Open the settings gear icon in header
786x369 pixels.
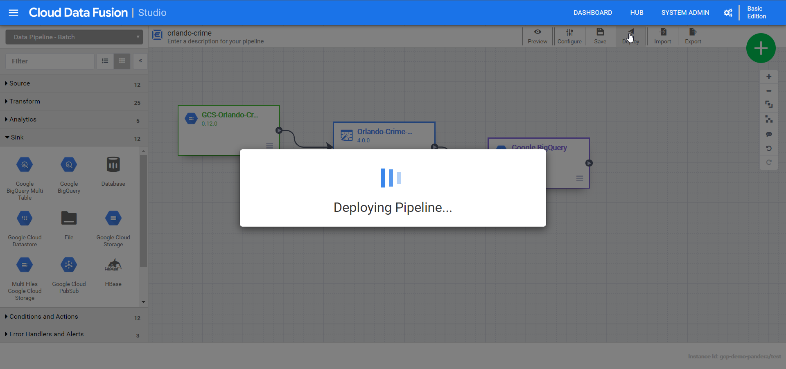coord(728,13)
